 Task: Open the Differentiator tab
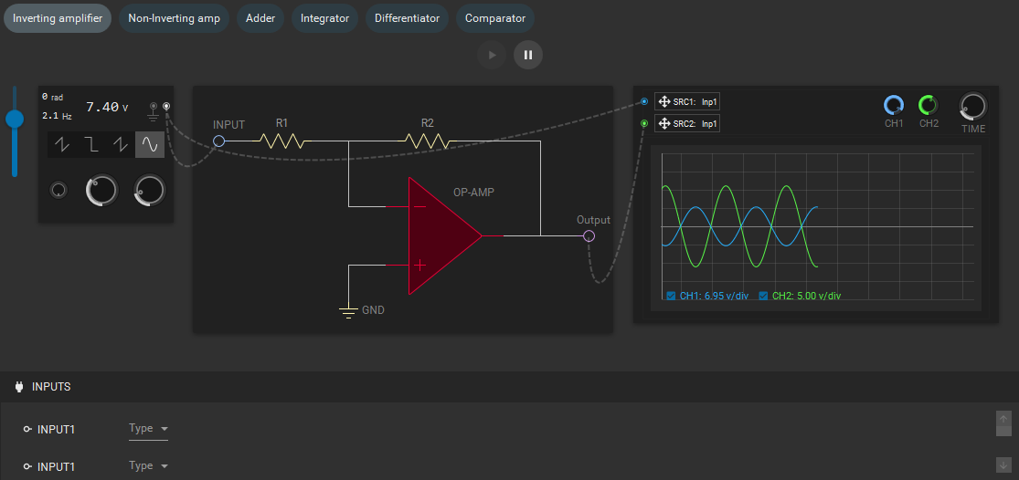pyautogui.click(x=407, y=18)
